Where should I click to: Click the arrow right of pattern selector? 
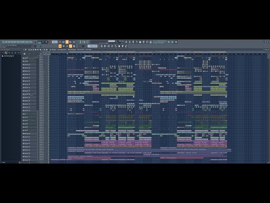98,46
